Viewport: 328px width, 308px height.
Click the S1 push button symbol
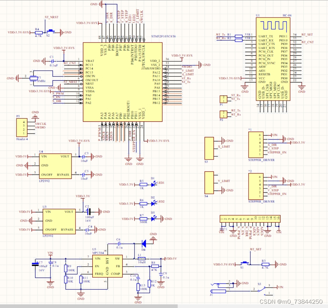[x=245, y=263]
